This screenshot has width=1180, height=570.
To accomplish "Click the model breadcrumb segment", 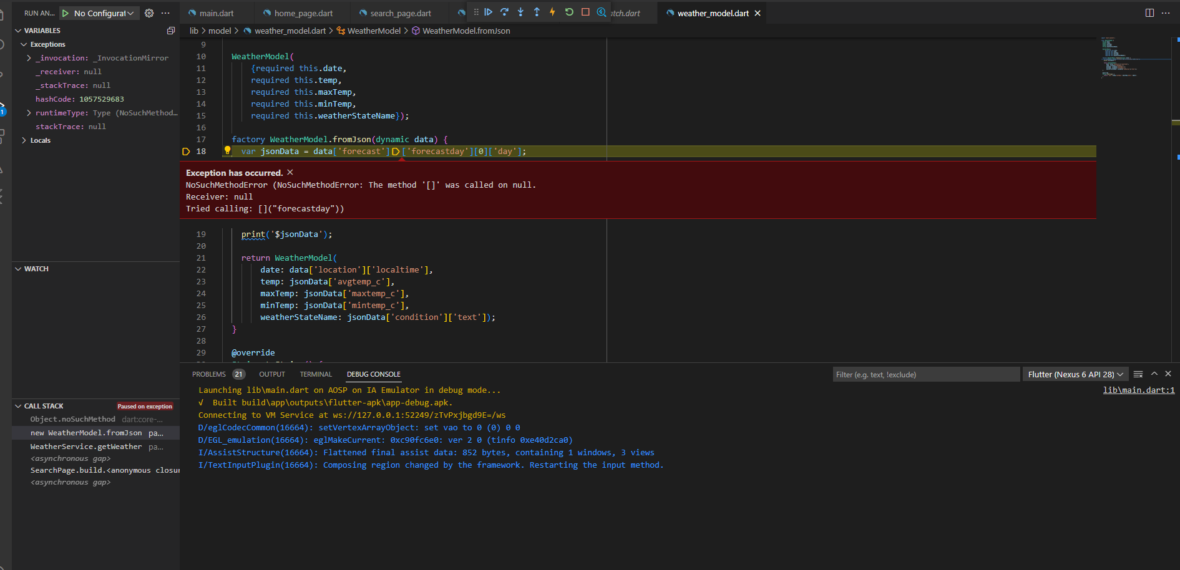I will (220, 31).
